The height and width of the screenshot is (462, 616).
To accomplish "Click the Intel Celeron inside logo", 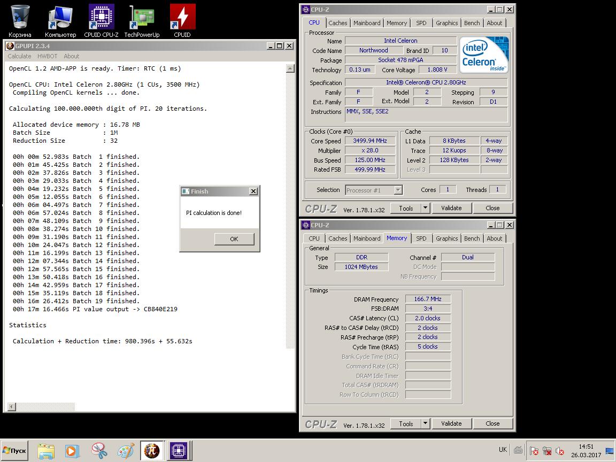I will 484,55.
